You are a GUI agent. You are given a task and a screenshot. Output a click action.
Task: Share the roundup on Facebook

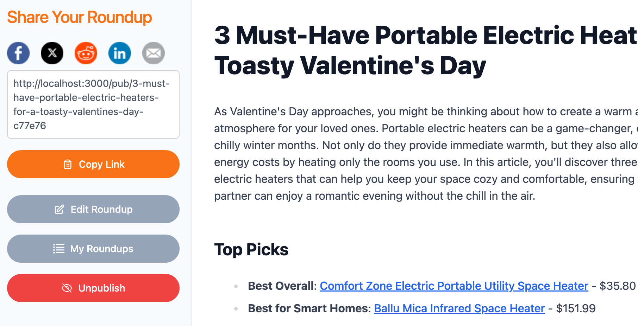18,53
